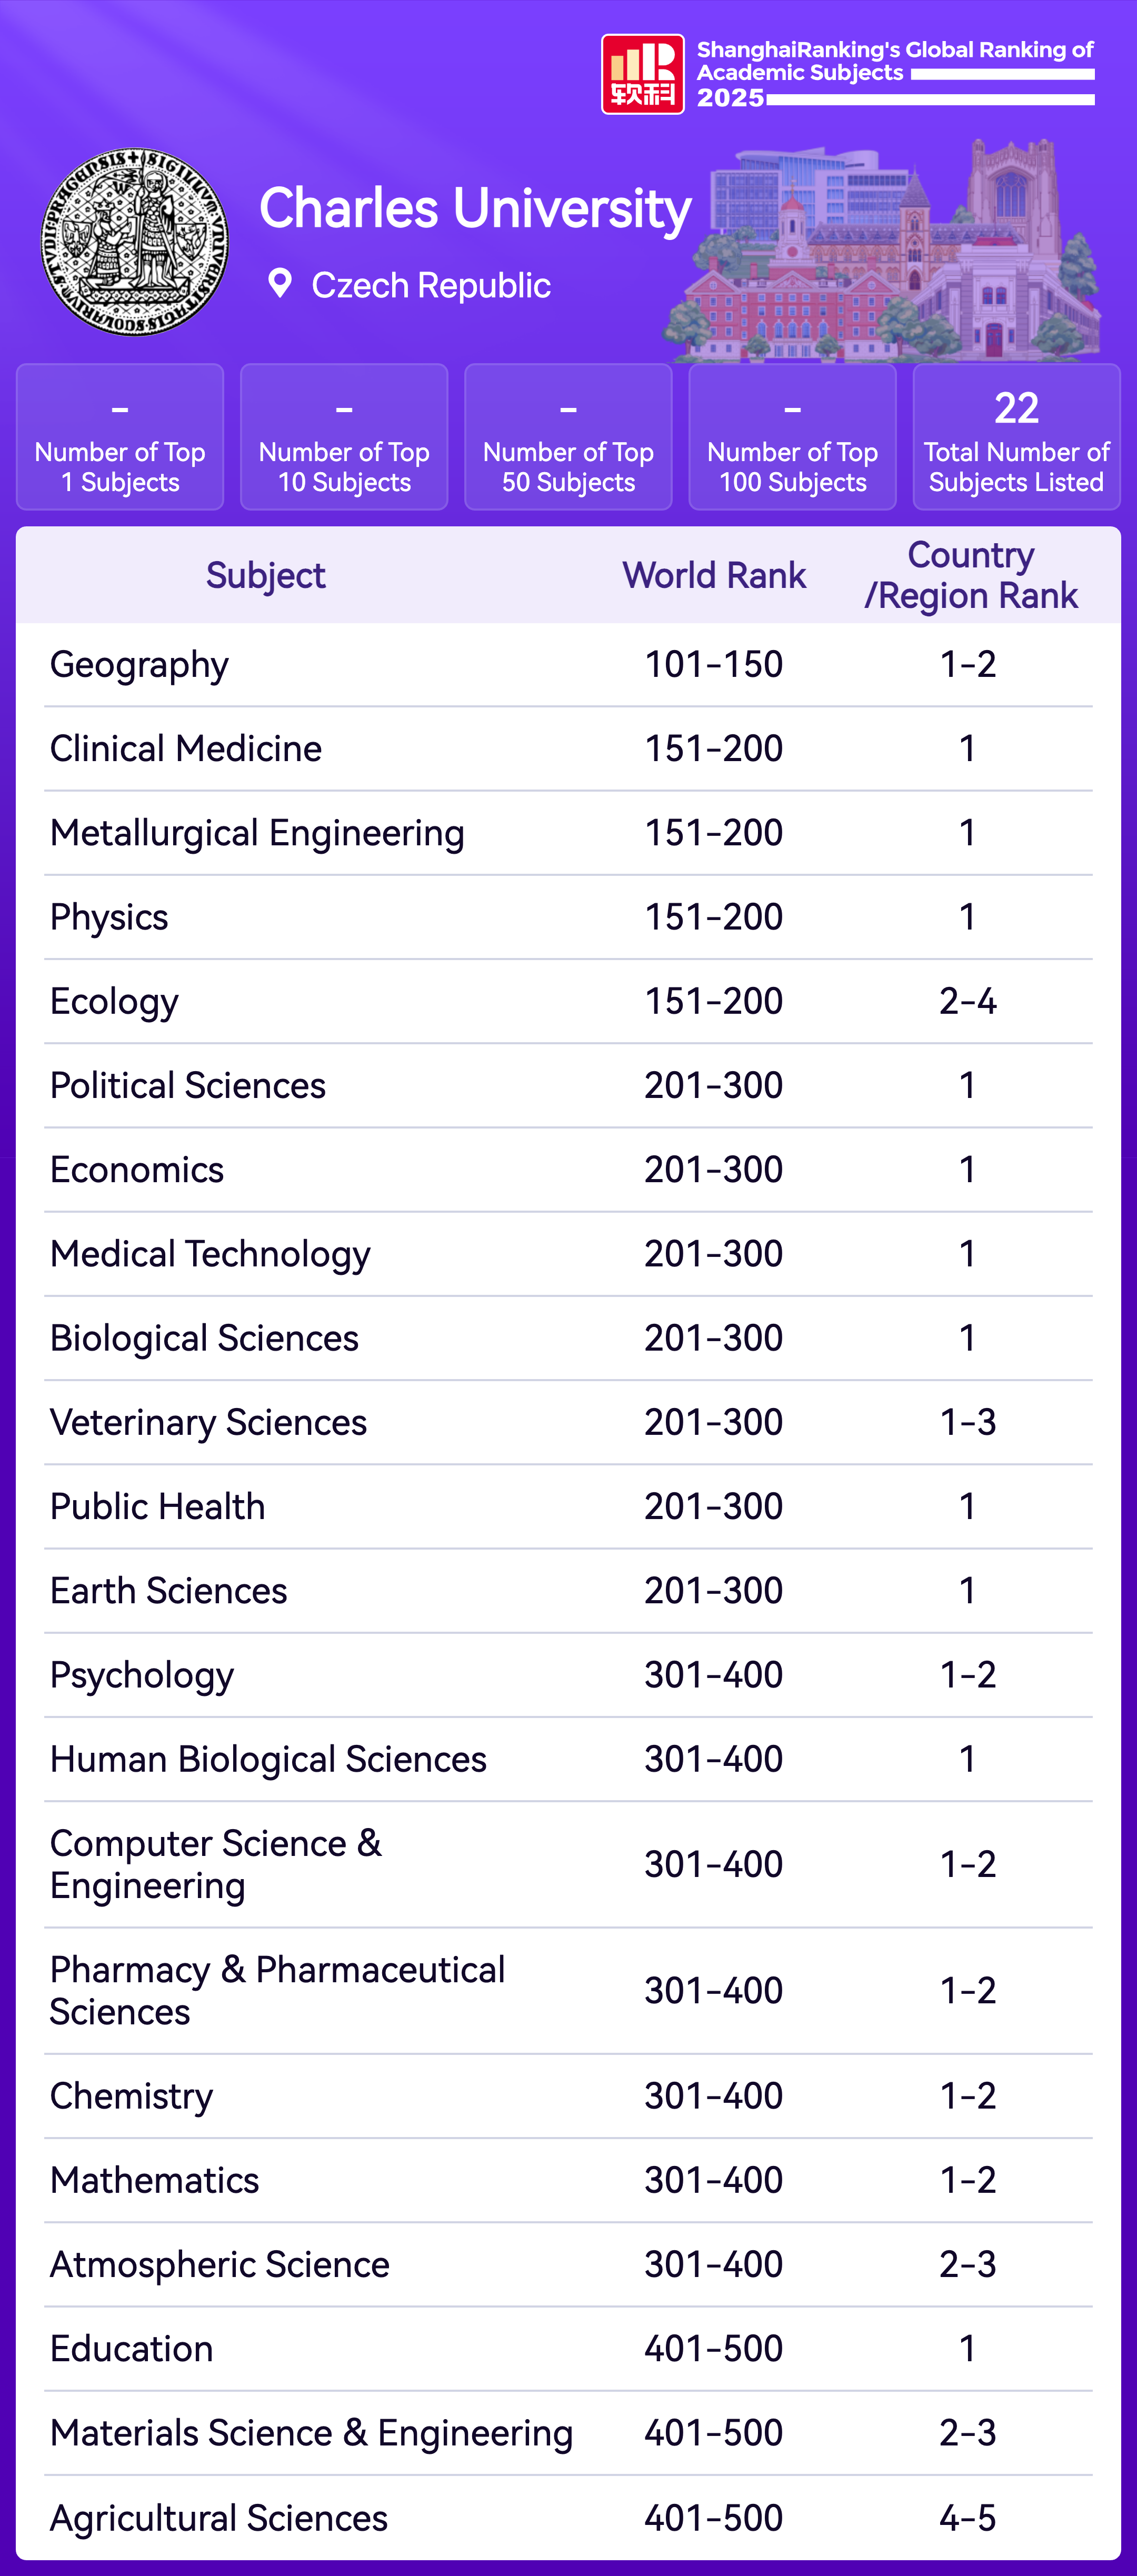This screenshot has width=1137, height=2576.
Task: Click the Czech Republic location label
Action: pyautogui.click(x=431, y=286)
